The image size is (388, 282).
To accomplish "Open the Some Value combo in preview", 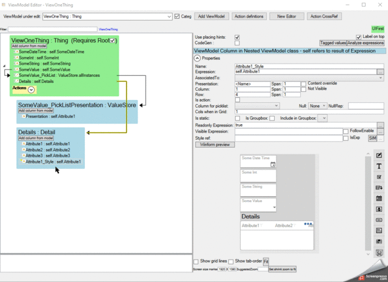I will point(274,208).
